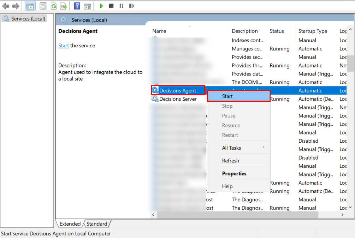Click the Export List toolbar icon

click(x=63, y=6)
